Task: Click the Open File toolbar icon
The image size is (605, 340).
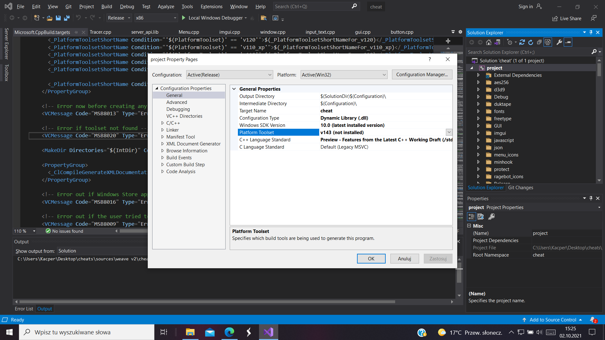Action: click(49, 18)
